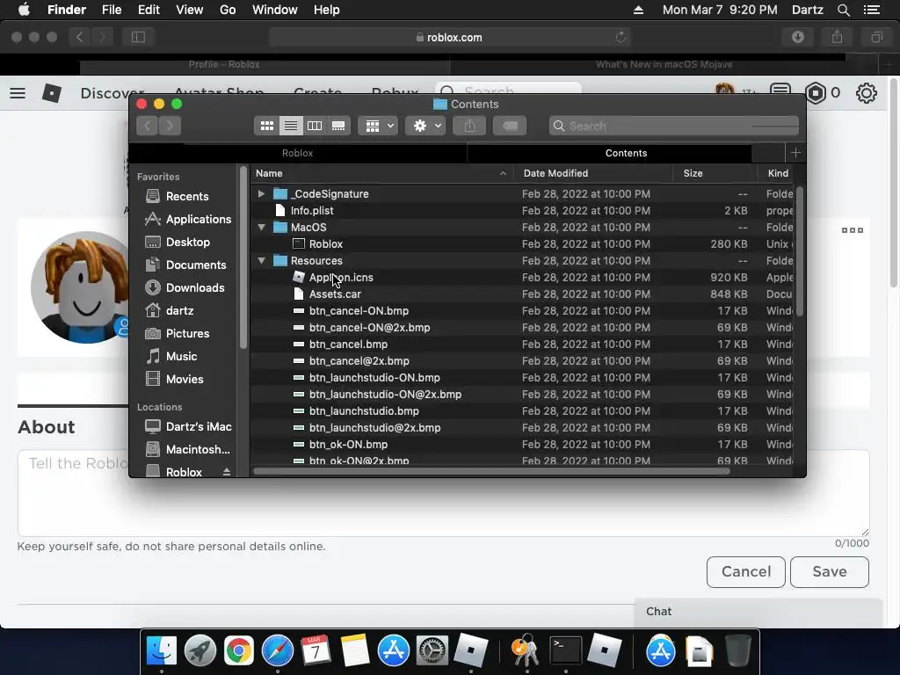Open Desktop in Finder sidebar
This screenshot has height=675, width=900.
[188, 243]
